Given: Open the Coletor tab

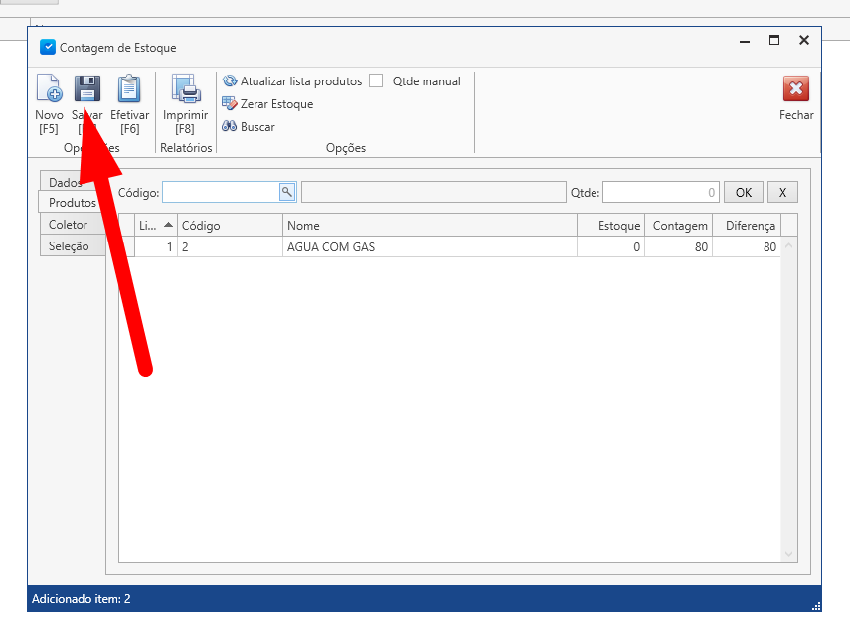Looking at the screenshot, I should [69, 225].
